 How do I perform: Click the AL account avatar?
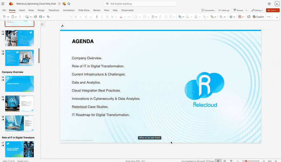click(277, 4)
